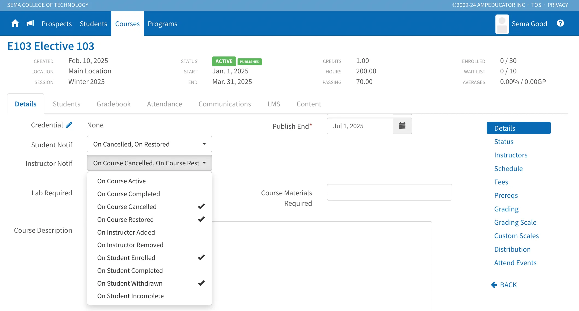The height and width of the screenshot is (311, 579).
Task: Jump to the Instructors section
Action: (x=511, y=155)
